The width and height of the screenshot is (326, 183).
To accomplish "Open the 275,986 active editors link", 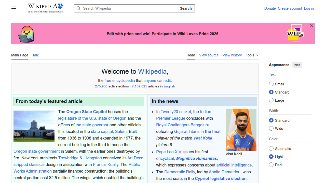I will [101, 86].
